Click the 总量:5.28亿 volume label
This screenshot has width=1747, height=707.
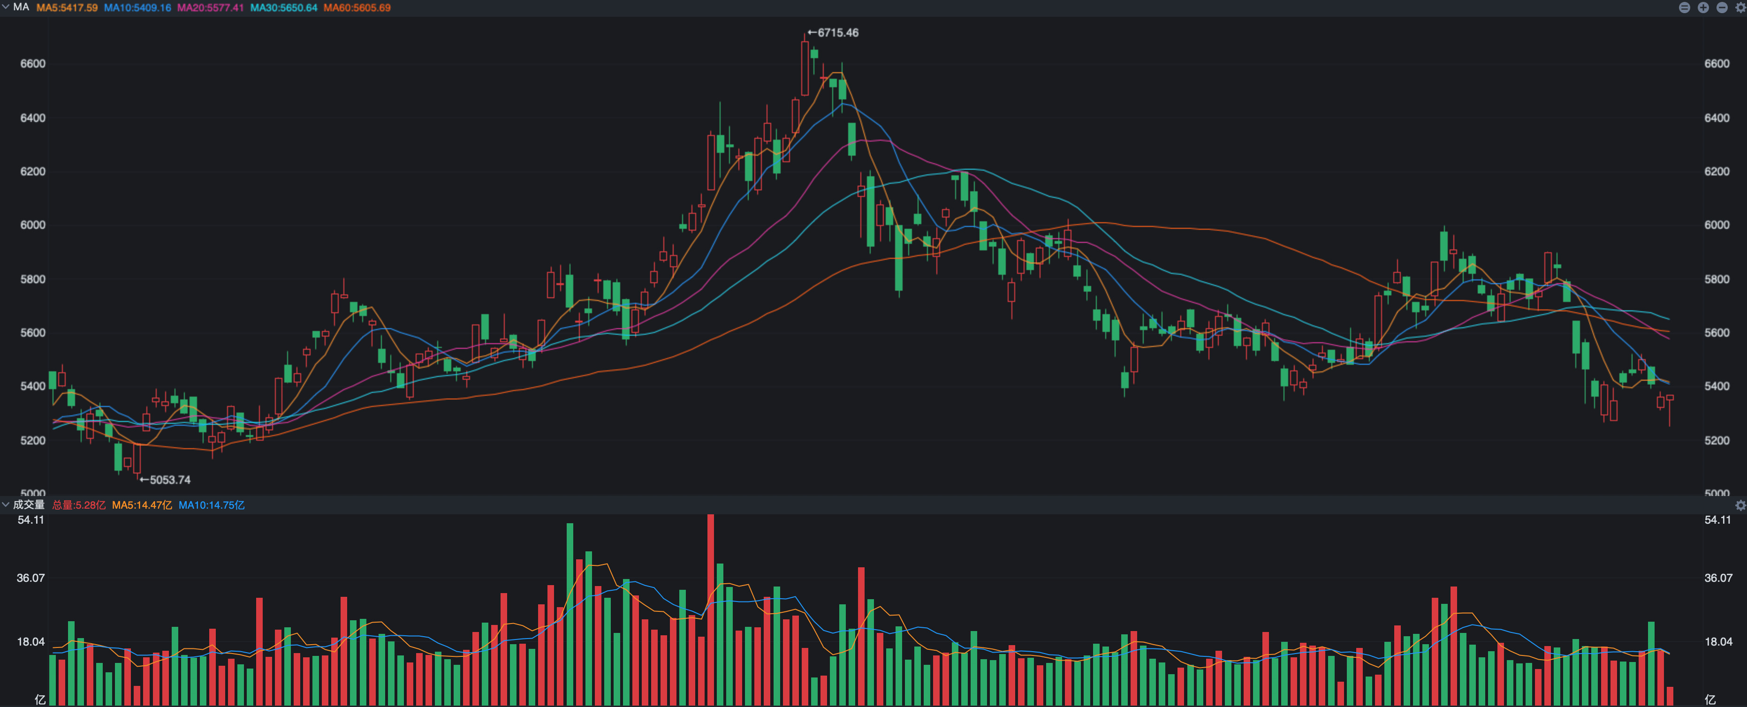(x=79, y=505)
